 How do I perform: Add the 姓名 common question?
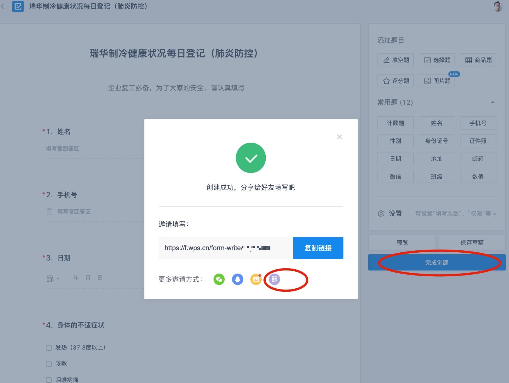tap(437, 123)
